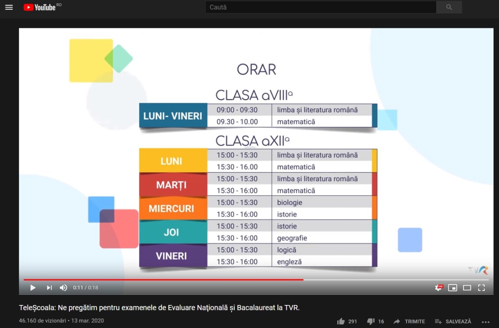Activate miniplayer mode
The image size is (499, 328).
click(x=453, y=287)
